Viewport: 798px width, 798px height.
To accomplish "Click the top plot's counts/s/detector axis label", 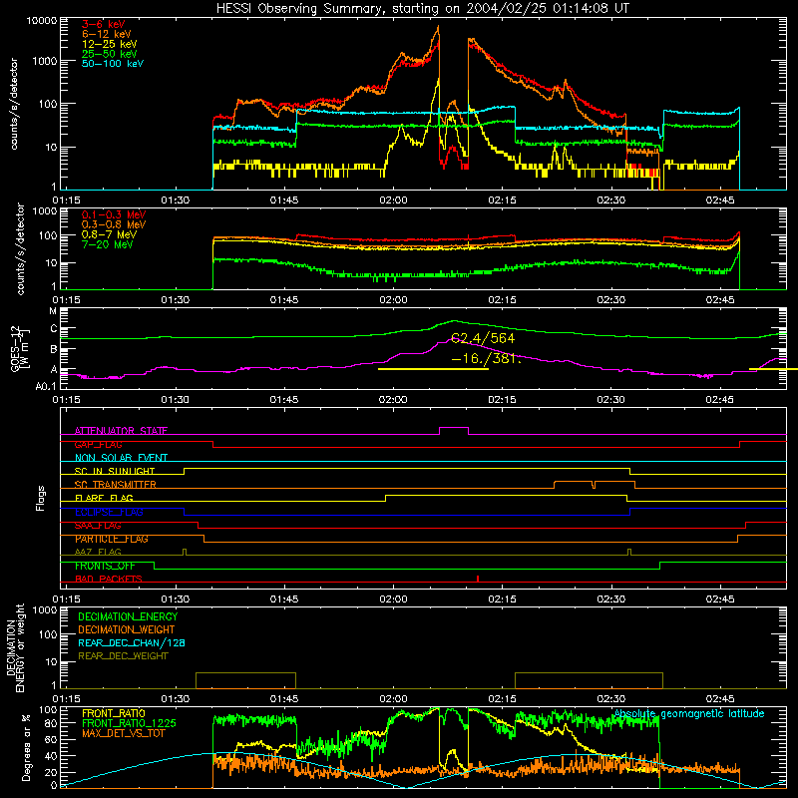I will click(14, 104).
